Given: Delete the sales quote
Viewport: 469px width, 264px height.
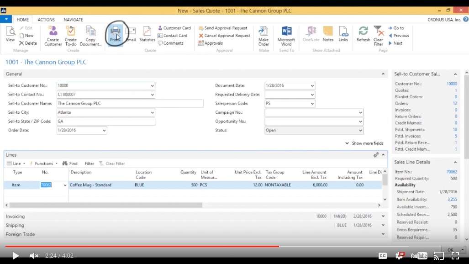Looking at the screenshot, I should tap(28, 43).
